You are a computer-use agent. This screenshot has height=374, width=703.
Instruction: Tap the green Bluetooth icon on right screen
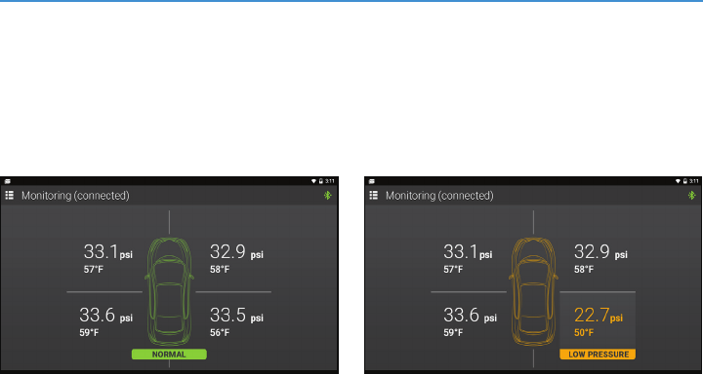tap(692, 195)
